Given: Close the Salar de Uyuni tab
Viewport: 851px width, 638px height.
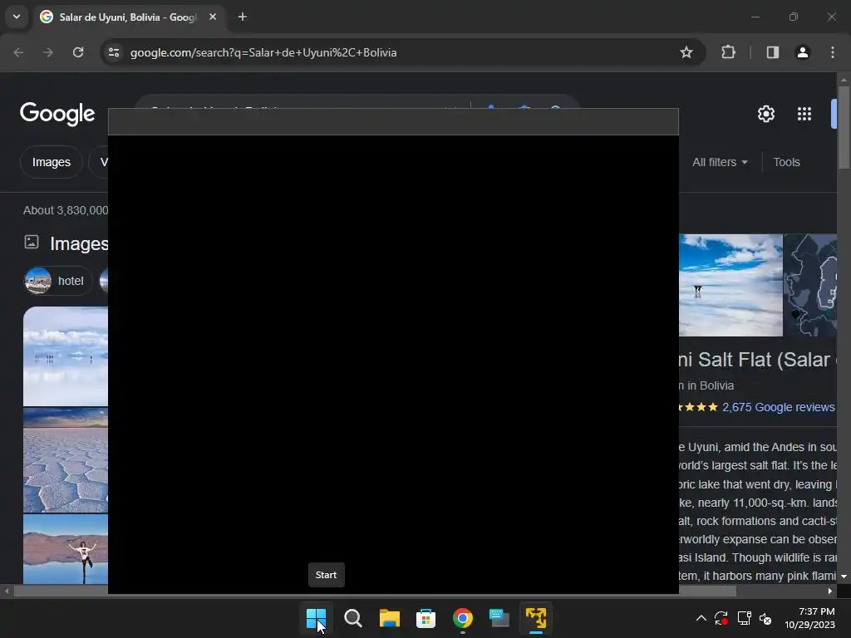Looking at the screenshot, I should coord(213,17).
